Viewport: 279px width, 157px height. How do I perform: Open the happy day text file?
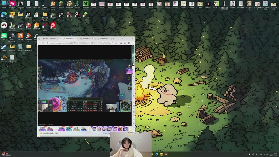pyautogui.click(x=37, y=5)
